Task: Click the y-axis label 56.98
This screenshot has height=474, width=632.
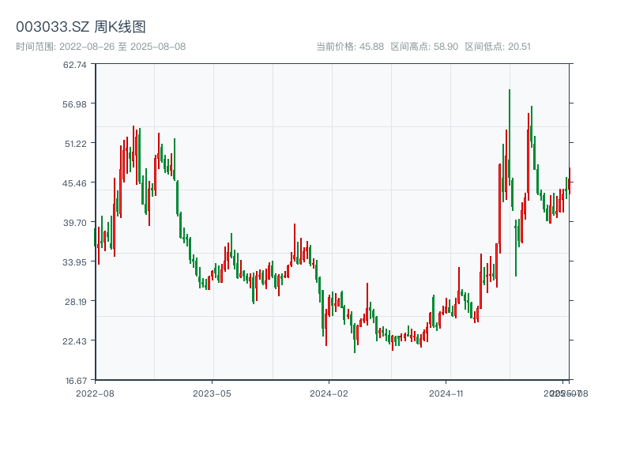Action: click(x=74, y=104)
